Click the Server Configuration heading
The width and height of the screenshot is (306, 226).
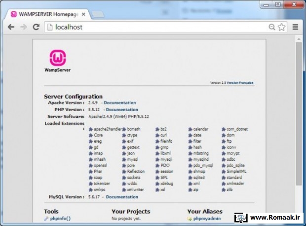tap(73, 97)
